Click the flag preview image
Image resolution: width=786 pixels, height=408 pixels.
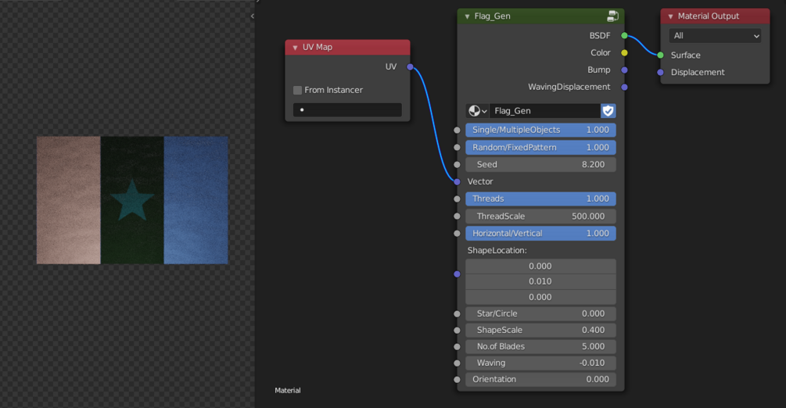click(132, 200)
